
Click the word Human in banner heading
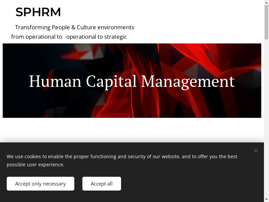click(x=55, y=81)
